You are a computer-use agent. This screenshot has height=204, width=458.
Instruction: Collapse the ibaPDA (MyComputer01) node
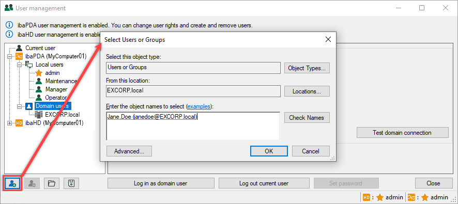(x=9, y=56)
